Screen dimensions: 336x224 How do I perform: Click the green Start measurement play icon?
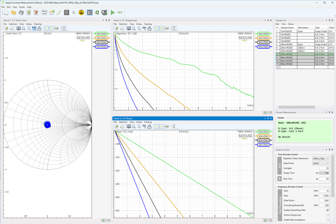pyautogui.click(x=113, y=13)
